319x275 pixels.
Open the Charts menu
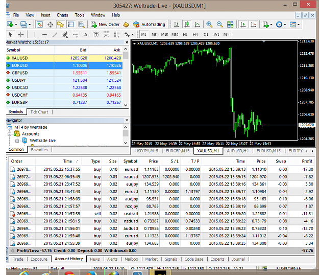pyautogui.click(x=62, y=15)
